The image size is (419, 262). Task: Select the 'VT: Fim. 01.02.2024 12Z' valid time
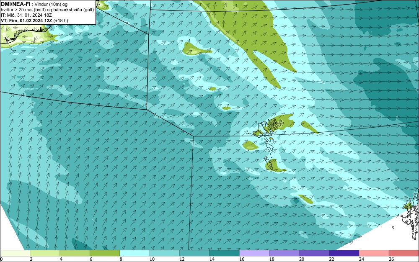27,21
